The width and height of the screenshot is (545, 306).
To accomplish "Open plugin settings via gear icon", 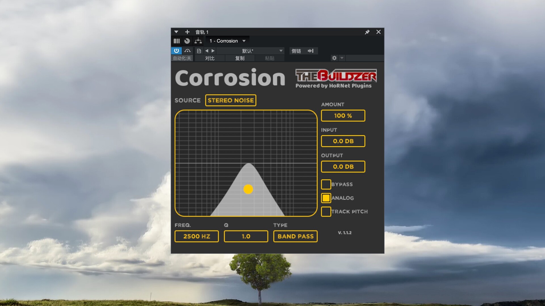I will point(334,58).
